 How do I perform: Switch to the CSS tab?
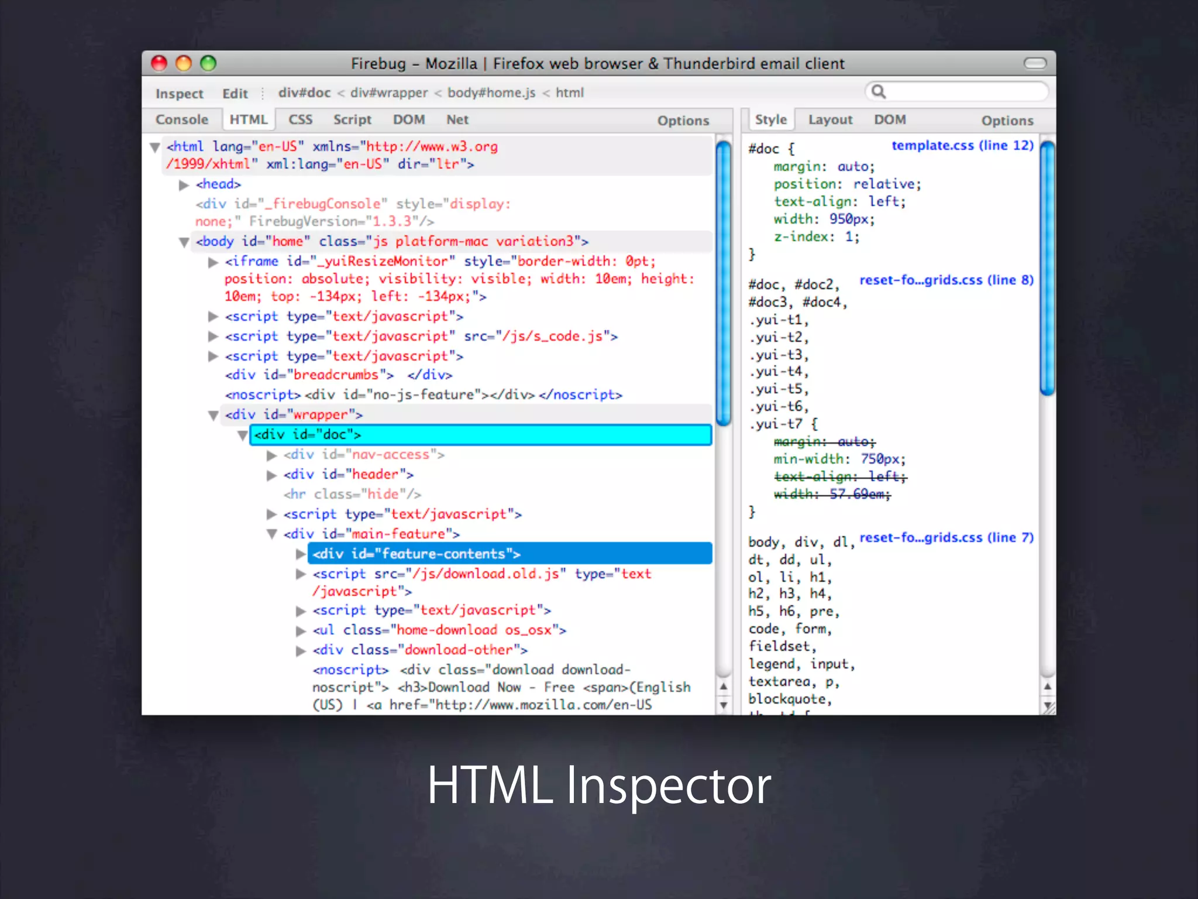pos(301,119)
